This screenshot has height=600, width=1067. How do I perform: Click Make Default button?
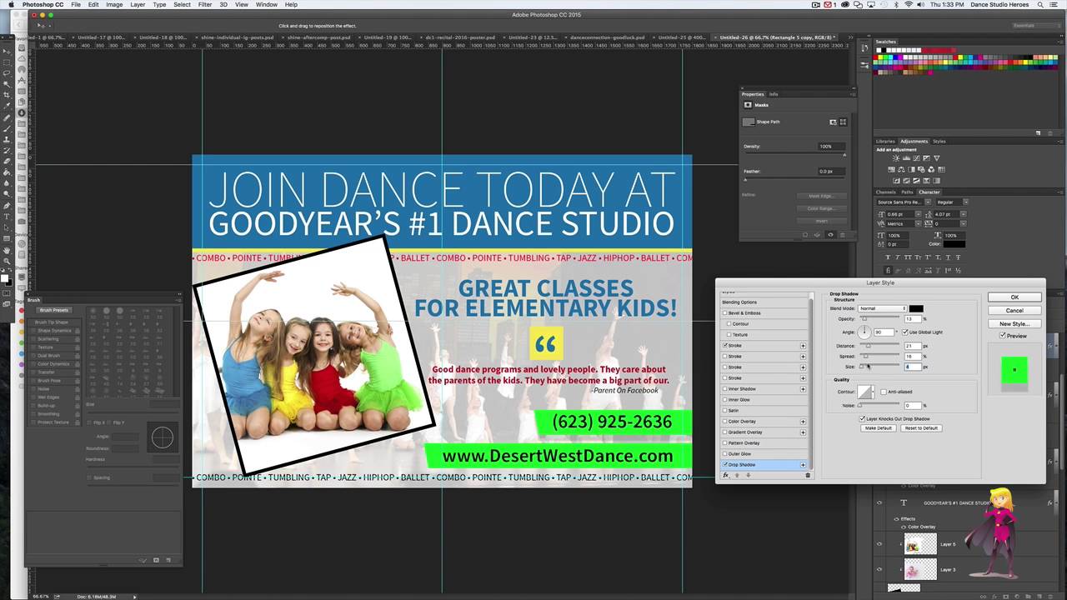[x=879, y=428]
